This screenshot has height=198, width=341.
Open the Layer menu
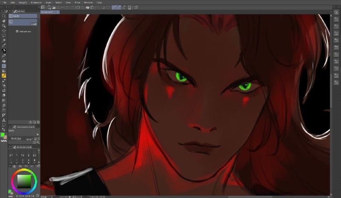[x=48, y=3]
